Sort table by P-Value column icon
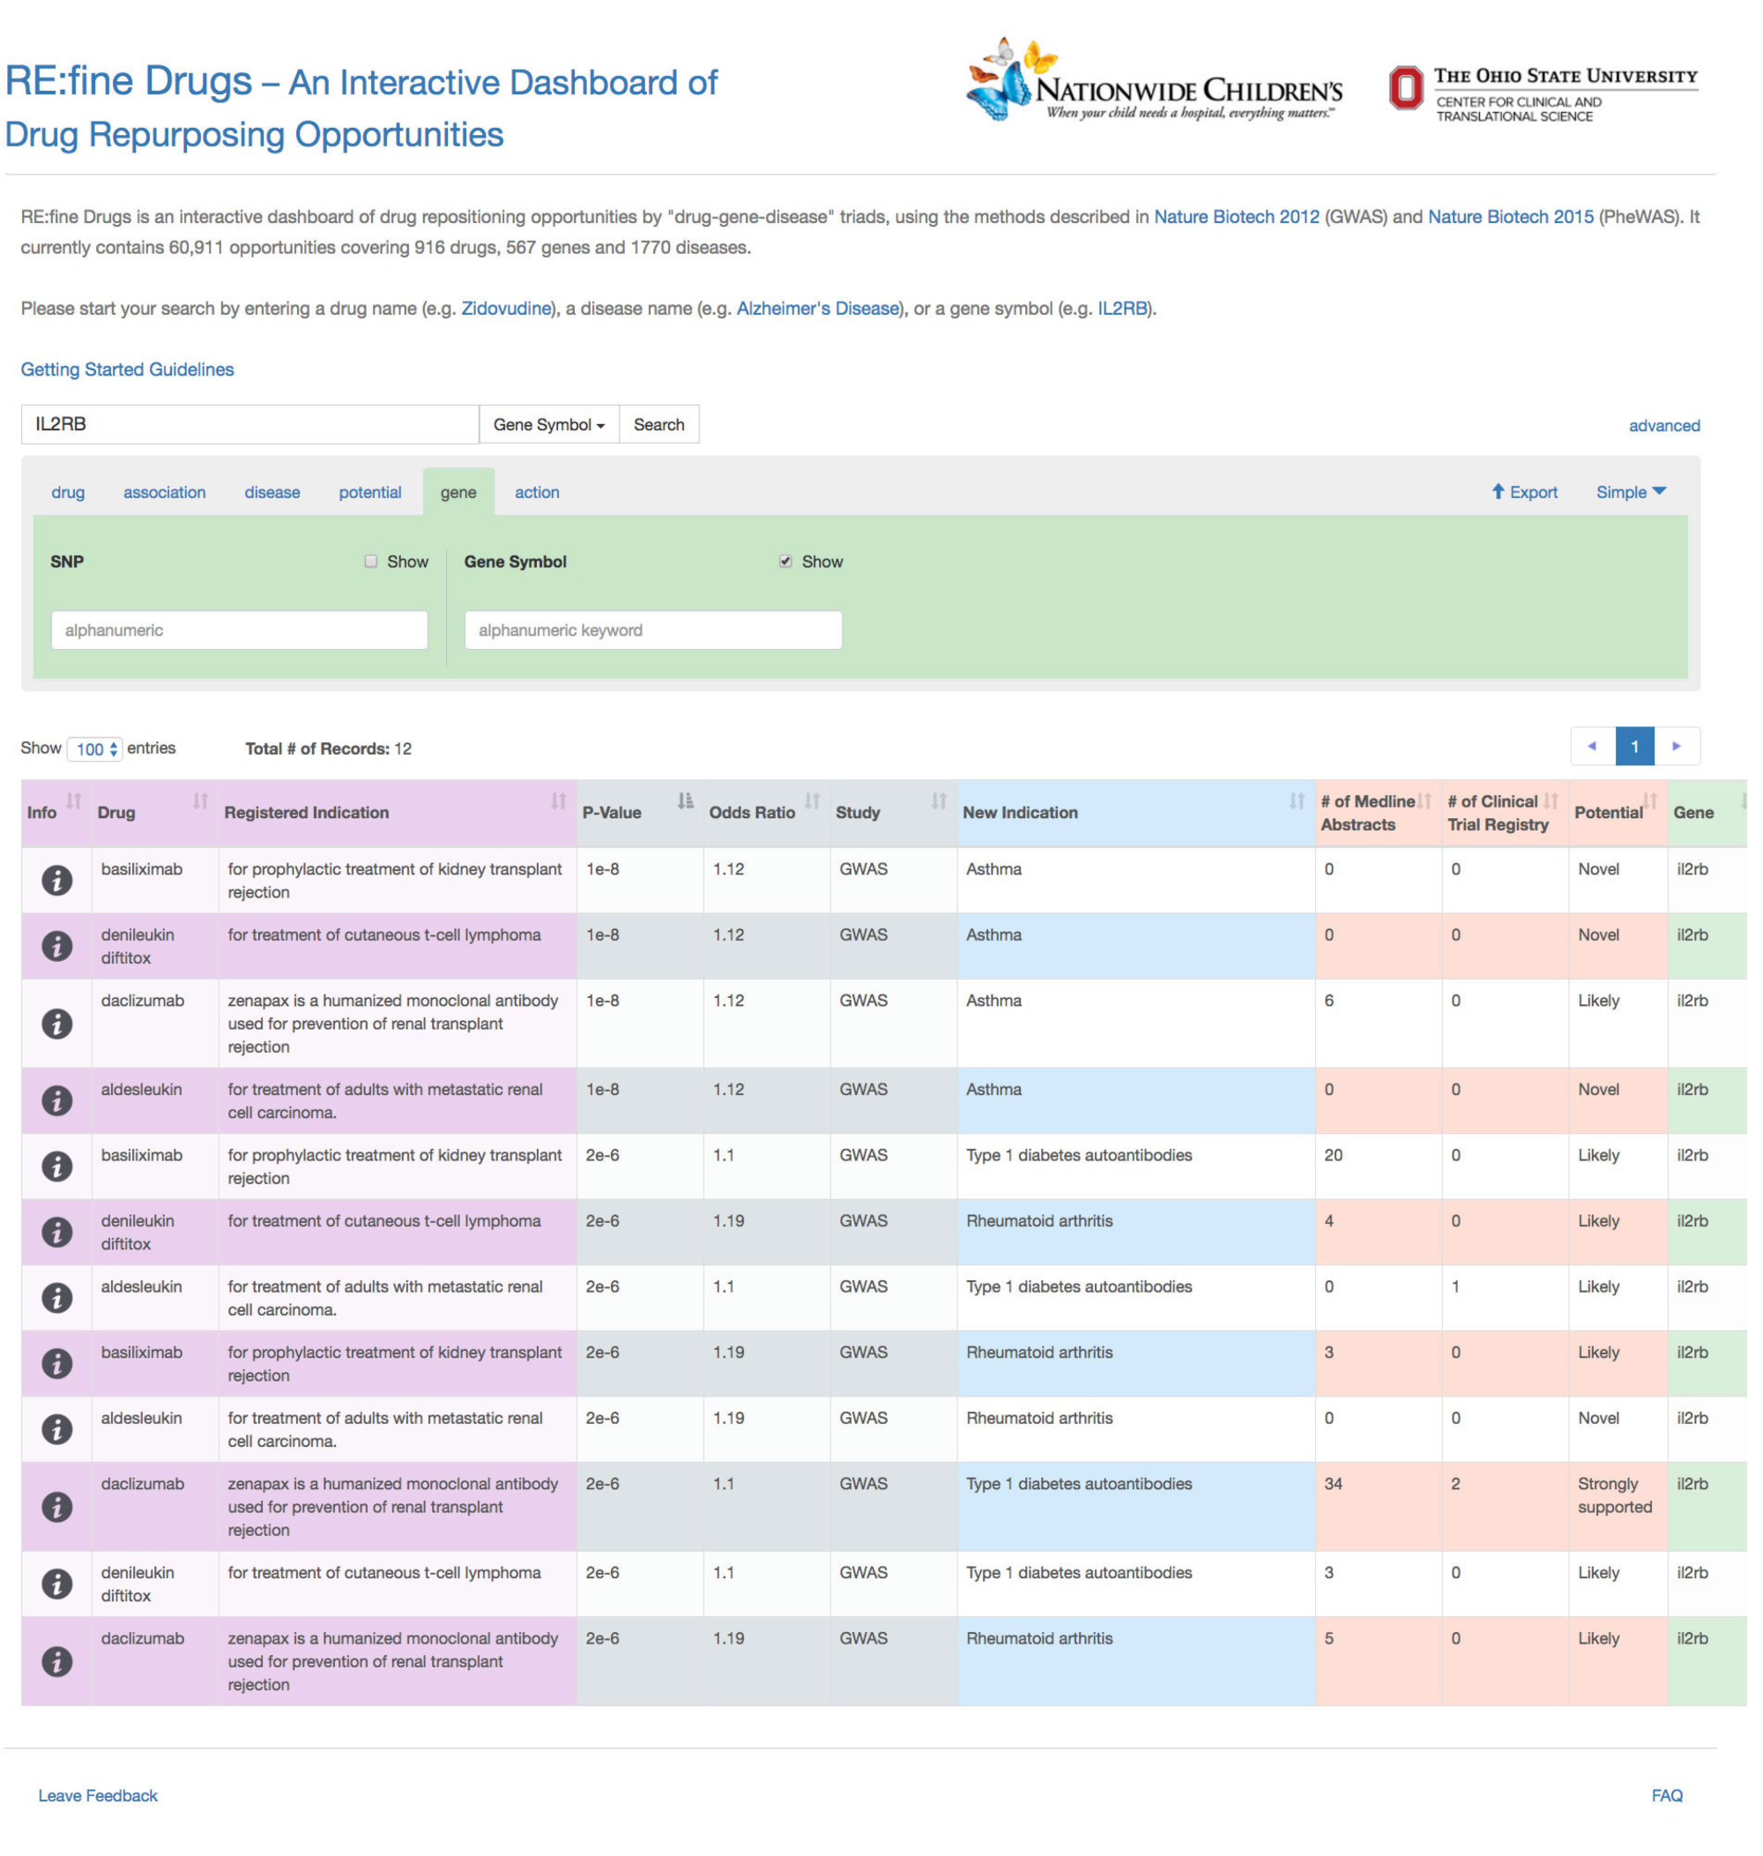 coord(685,801)
